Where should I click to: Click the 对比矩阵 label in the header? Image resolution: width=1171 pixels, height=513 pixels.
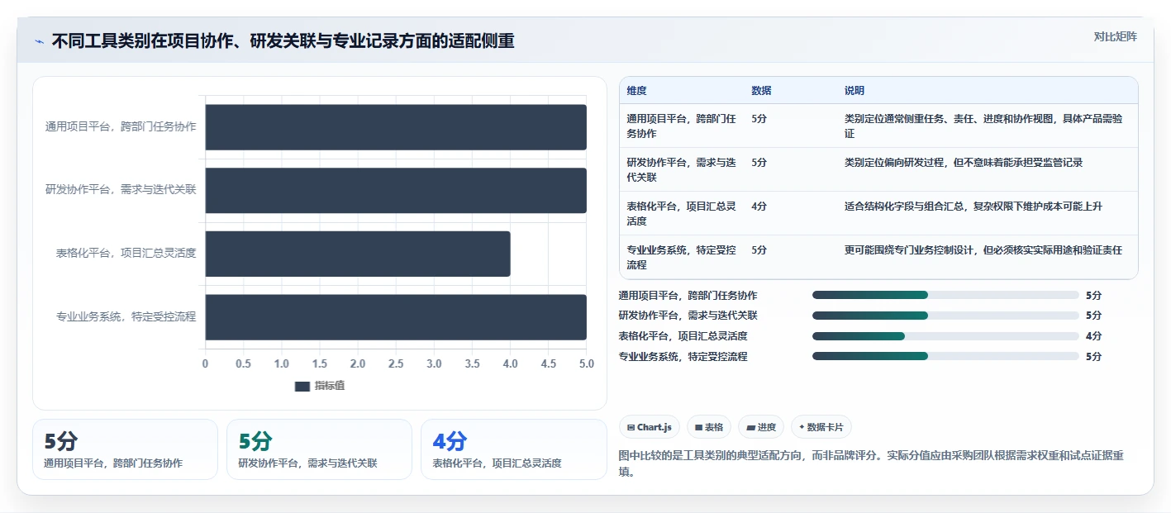point(1115,36)
